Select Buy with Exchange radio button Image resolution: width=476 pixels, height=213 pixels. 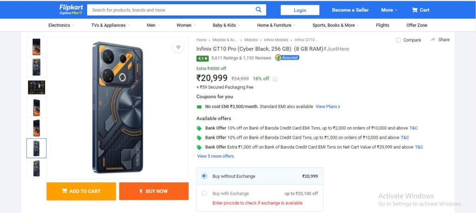click(x=205, y=194)
